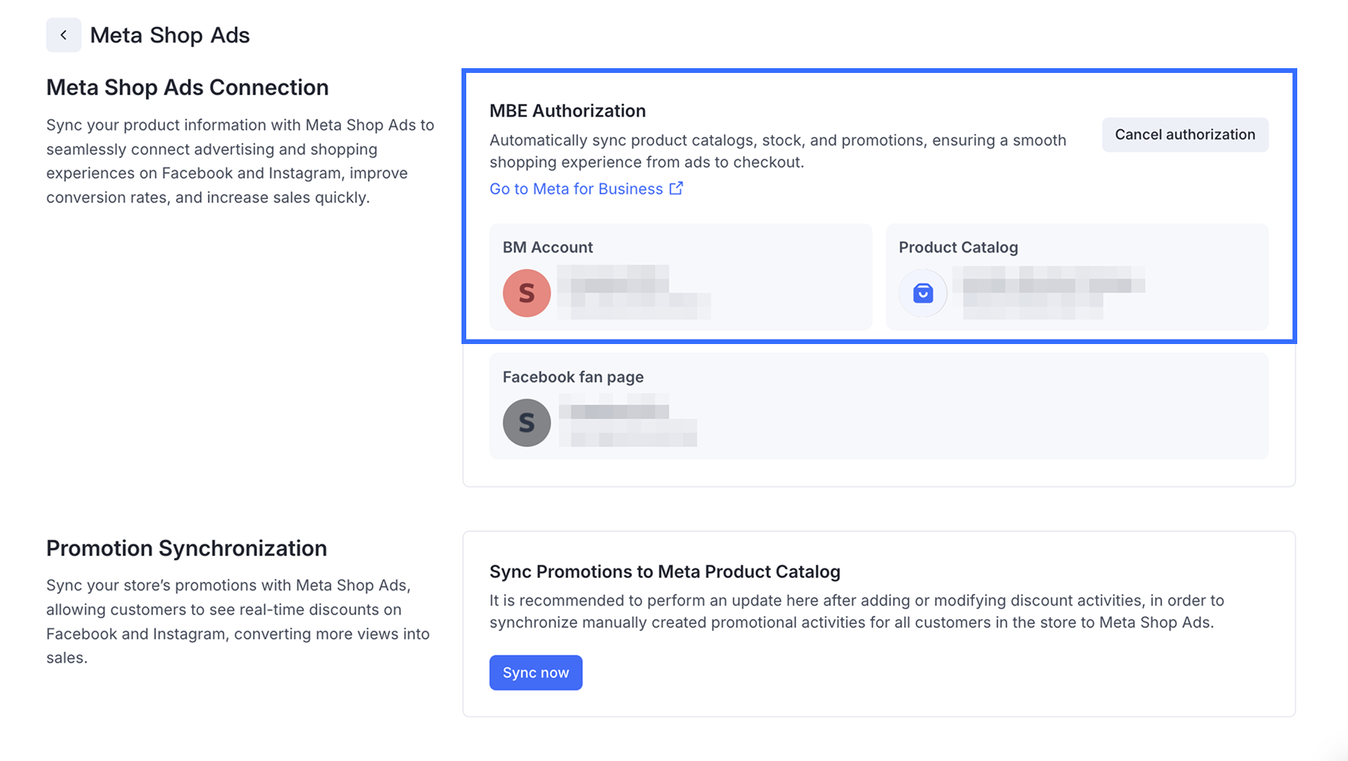The width and height of the screenshot is (1348, 761).
Task: Click the BM Account label text
Action: [x=548, y=247]
